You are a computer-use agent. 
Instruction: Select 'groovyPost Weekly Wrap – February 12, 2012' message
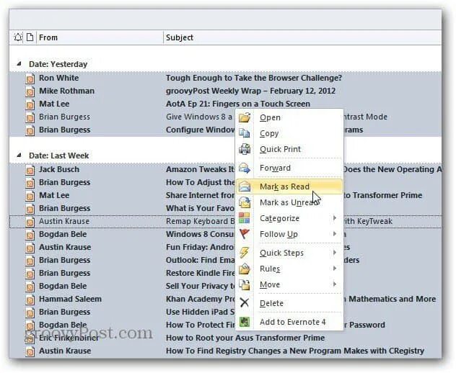(x=250, y=91)
